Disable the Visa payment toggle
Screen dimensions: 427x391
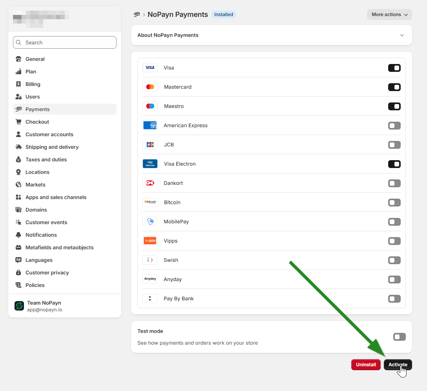click(394, 68)
